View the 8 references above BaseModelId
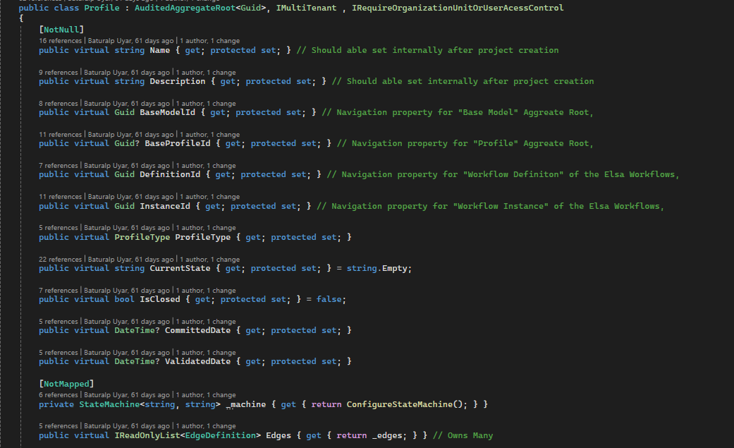The image size is (734, 448). point(59,103)
